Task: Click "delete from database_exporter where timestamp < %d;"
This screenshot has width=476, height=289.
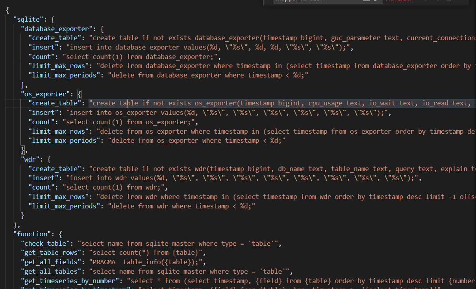Action: 208,75
